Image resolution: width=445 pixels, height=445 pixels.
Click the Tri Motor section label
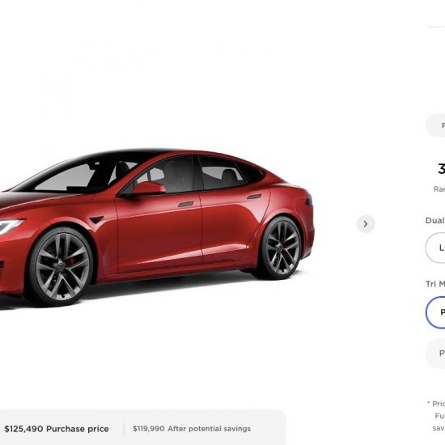click(435, 284)
